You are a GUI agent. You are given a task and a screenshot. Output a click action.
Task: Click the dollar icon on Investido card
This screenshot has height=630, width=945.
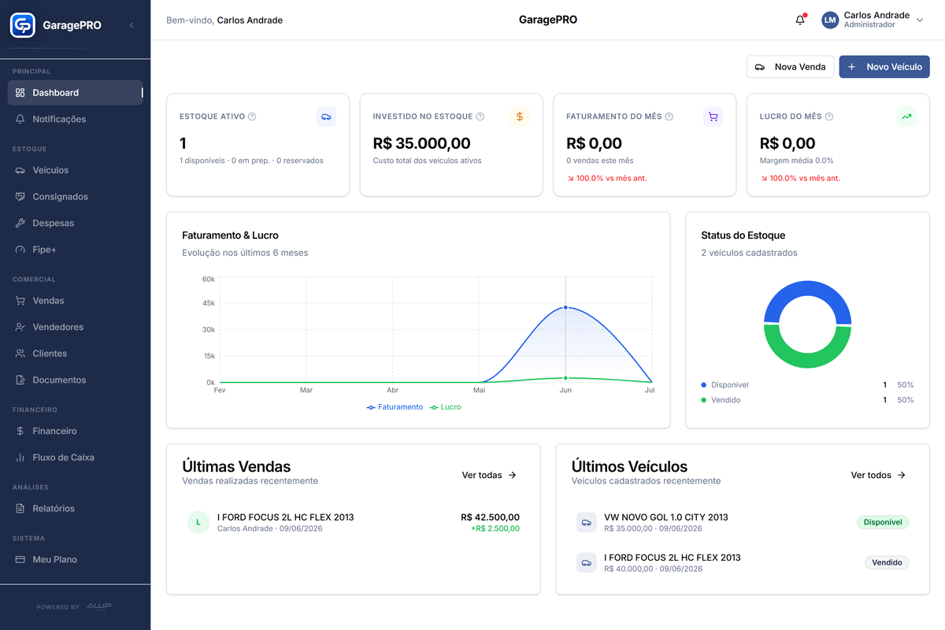tap(520, 117)
